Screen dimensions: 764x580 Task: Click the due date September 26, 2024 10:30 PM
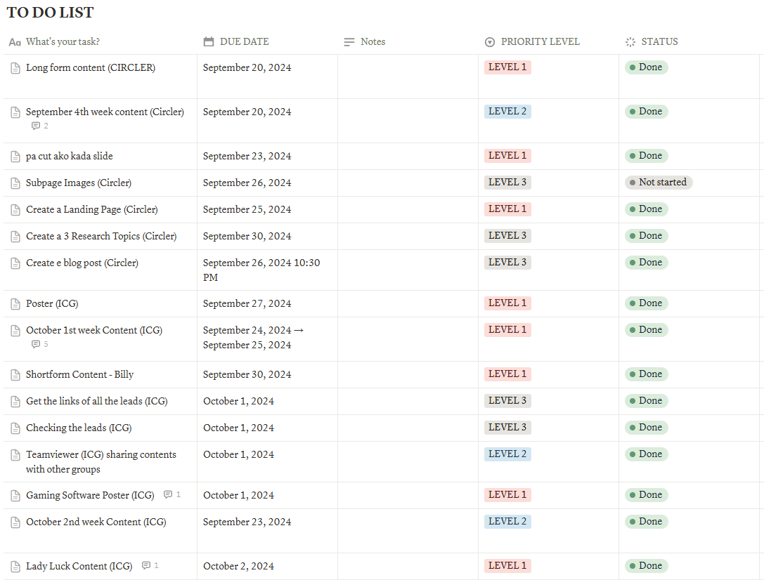point(261,270)
